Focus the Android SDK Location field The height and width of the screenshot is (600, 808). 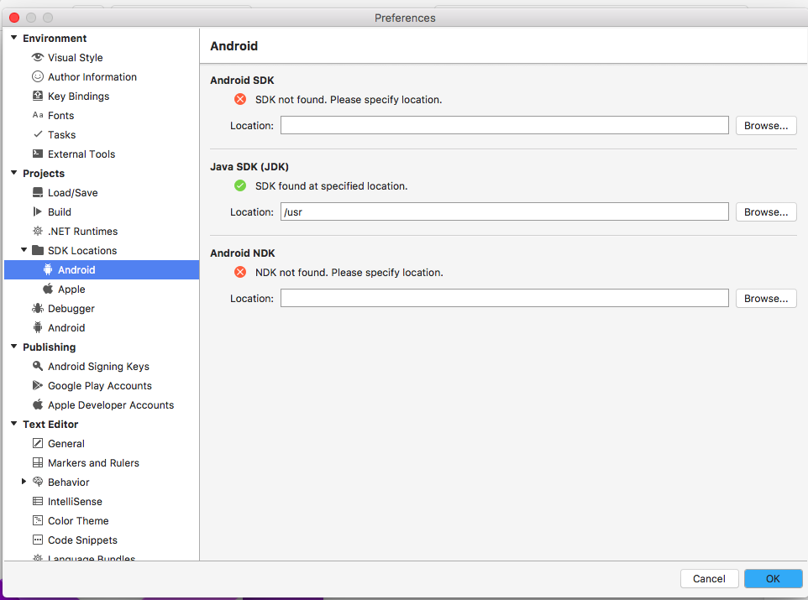coord(505,125)
